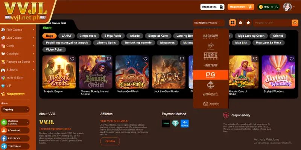Open Kraken Gold Rush game thumbnail

coord(132,72)
